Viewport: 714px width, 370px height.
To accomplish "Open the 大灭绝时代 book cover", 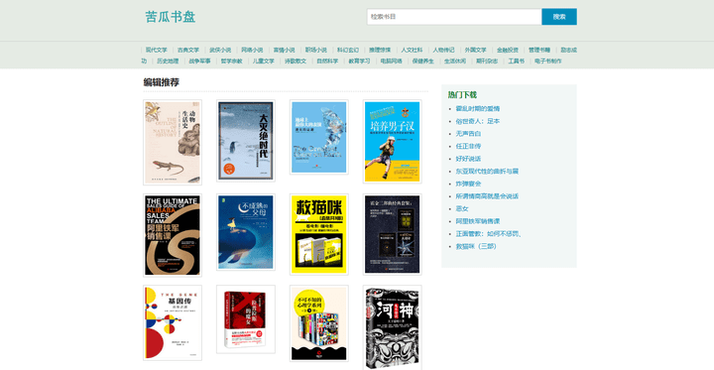I will 246,140.
